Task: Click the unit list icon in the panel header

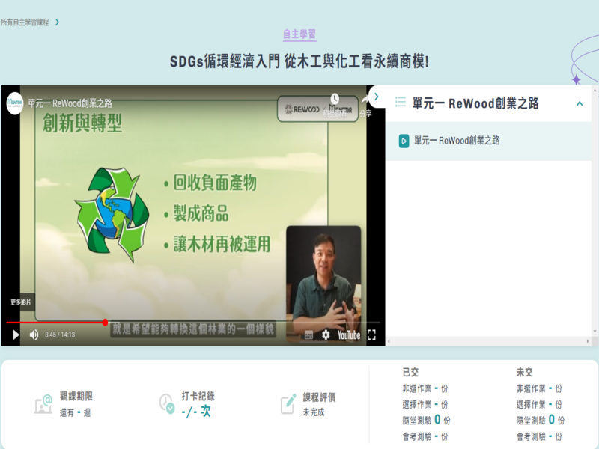Action: pyautogui.click(x=401, y=103)
